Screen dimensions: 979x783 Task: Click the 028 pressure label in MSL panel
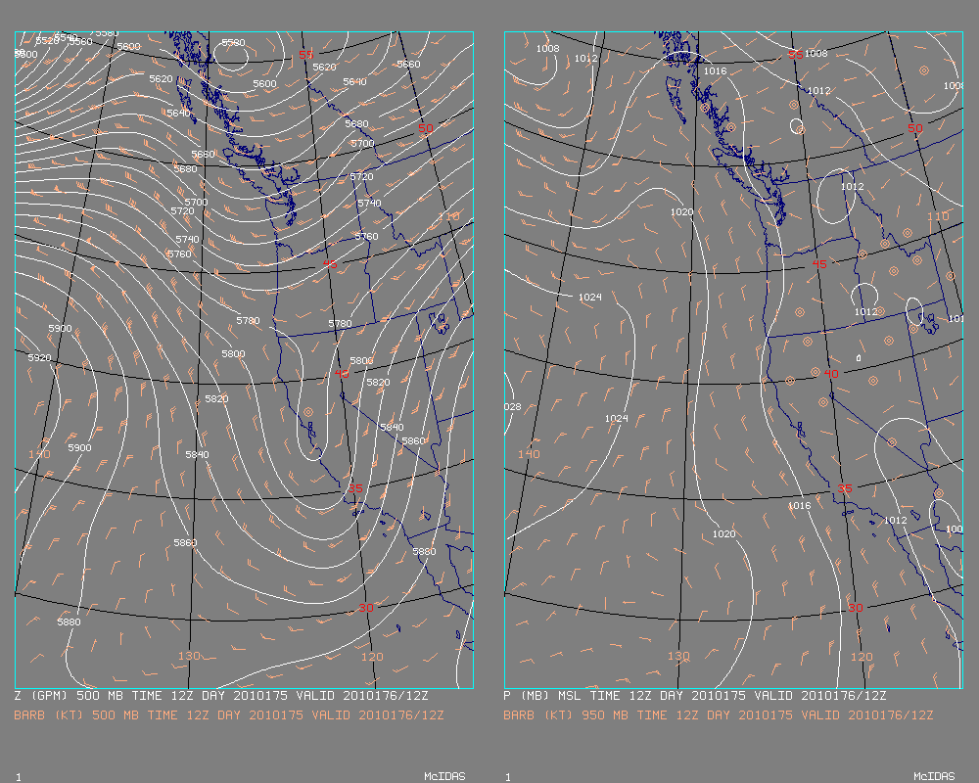[513, 406]
